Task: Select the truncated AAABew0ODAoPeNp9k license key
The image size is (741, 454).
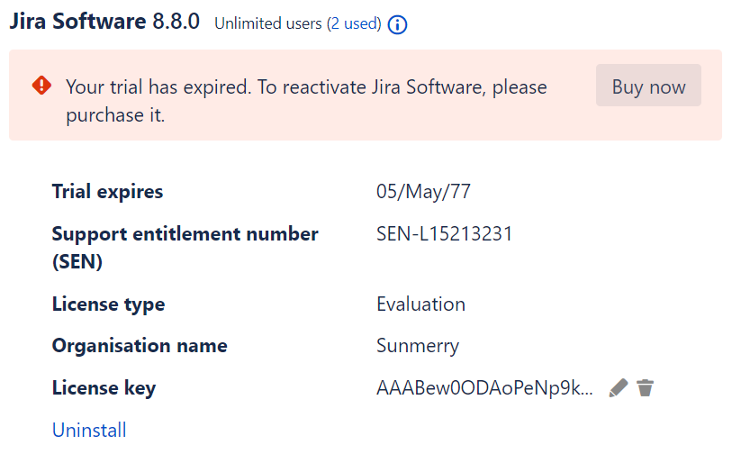Action: pyautogui.click(x=484, y=387)
